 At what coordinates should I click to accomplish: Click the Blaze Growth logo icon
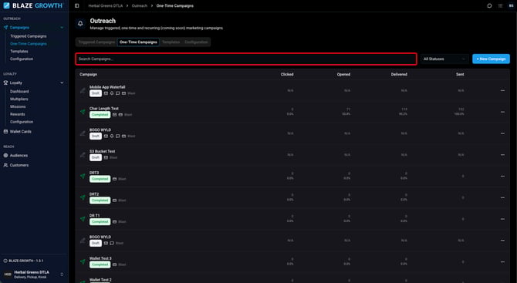point(6,5)
